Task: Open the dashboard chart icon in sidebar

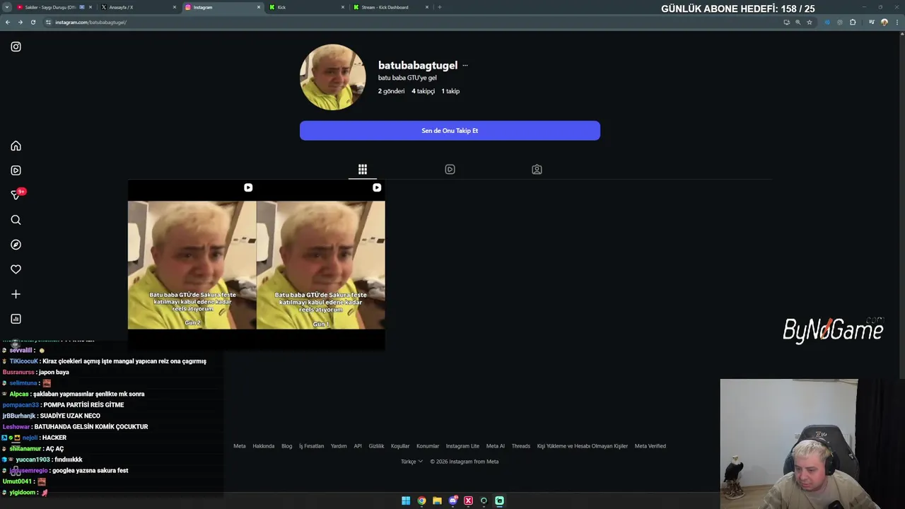Action: (16, 319)
